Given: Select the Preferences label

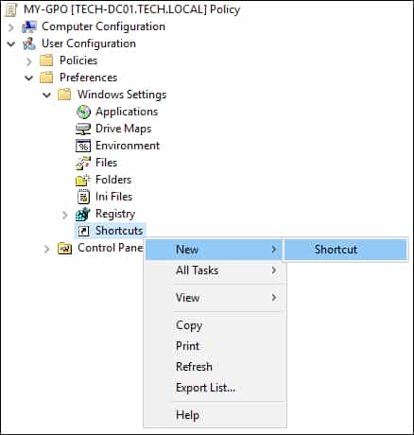Looking at the screenshot, I should (89, 78).
